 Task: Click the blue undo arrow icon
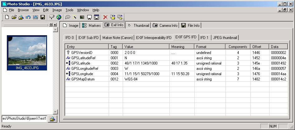pyautogui.click(x=28, y=17)
